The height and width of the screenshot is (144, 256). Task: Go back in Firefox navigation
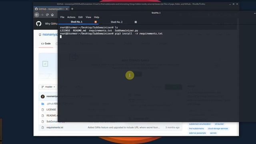(37, 15)
